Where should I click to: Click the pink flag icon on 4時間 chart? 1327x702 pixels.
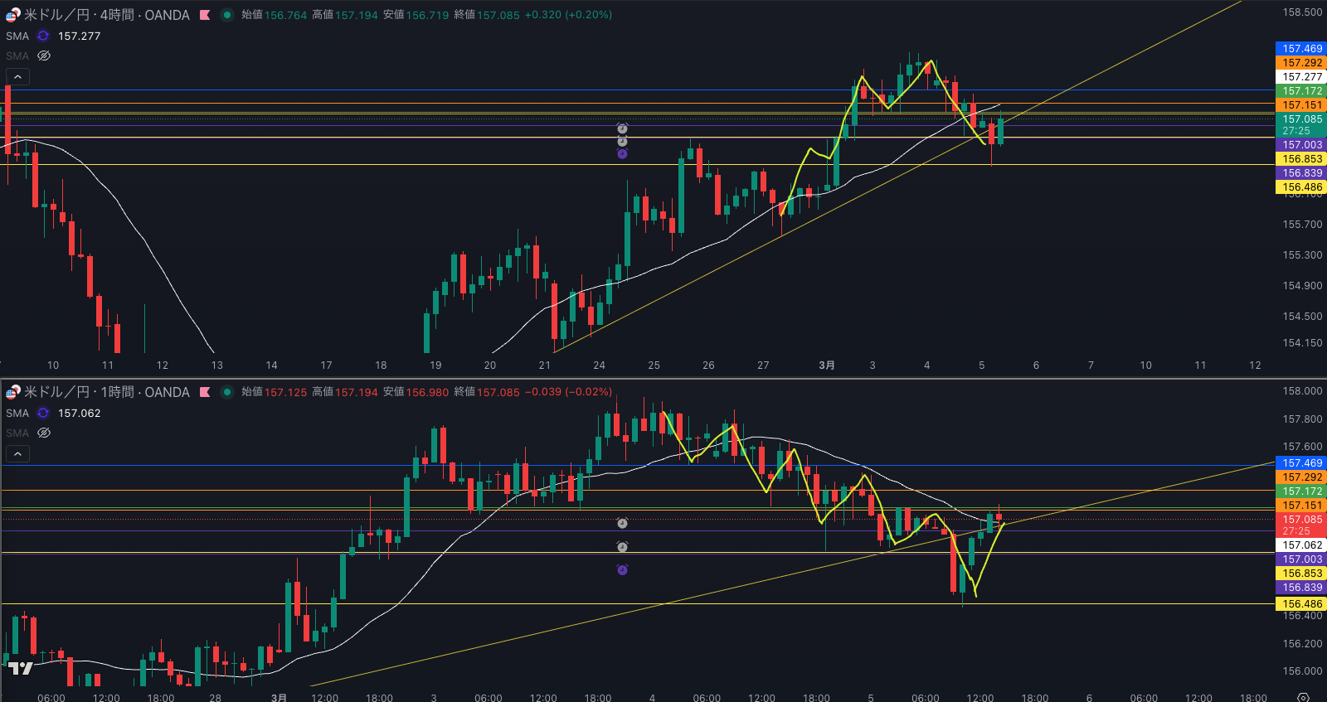point(205,15)
